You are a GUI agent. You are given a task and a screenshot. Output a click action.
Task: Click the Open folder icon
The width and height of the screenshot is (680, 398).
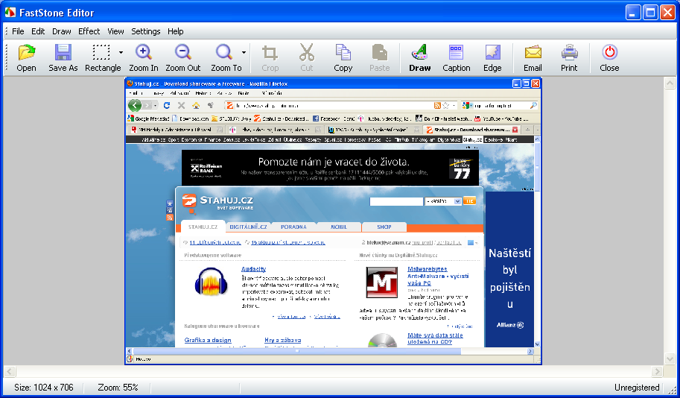click(27, 52)
